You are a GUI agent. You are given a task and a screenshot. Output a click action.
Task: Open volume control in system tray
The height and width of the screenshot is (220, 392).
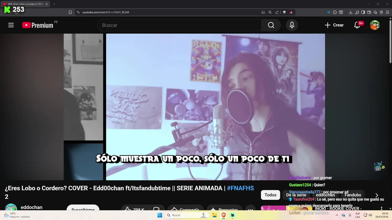click(x=370, y=215)
